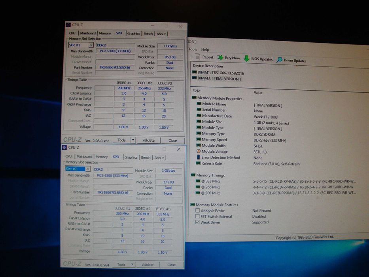Image resolution: width=369 pixels, height=277 pixels.
Task: Click Week/Year 05 / 08 field
Action: [x=170, y=57]
